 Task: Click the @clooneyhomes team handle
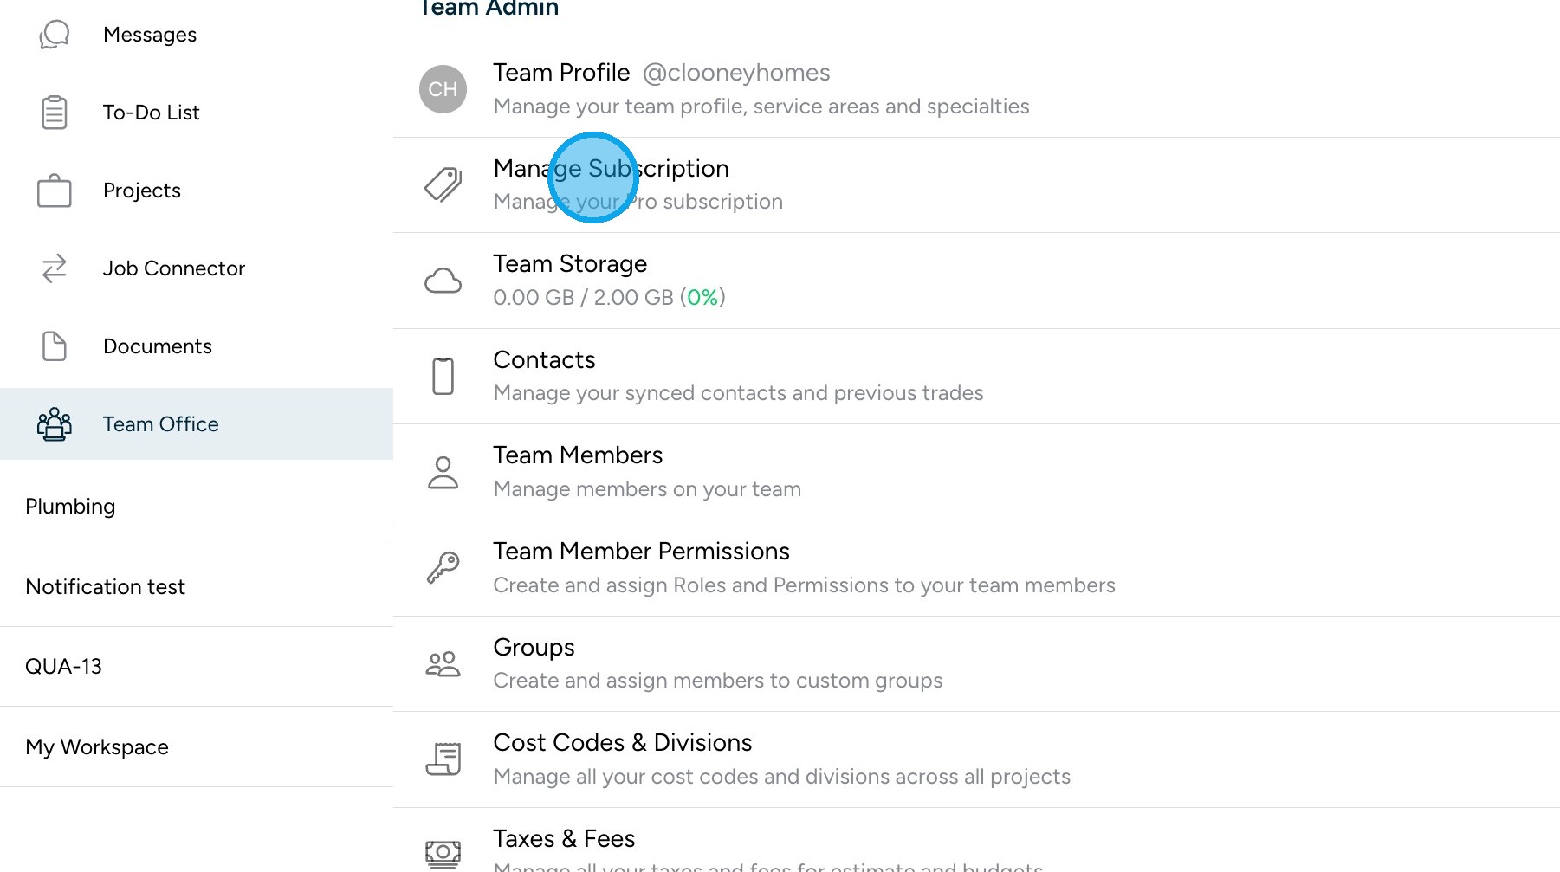tap(736, 73)
